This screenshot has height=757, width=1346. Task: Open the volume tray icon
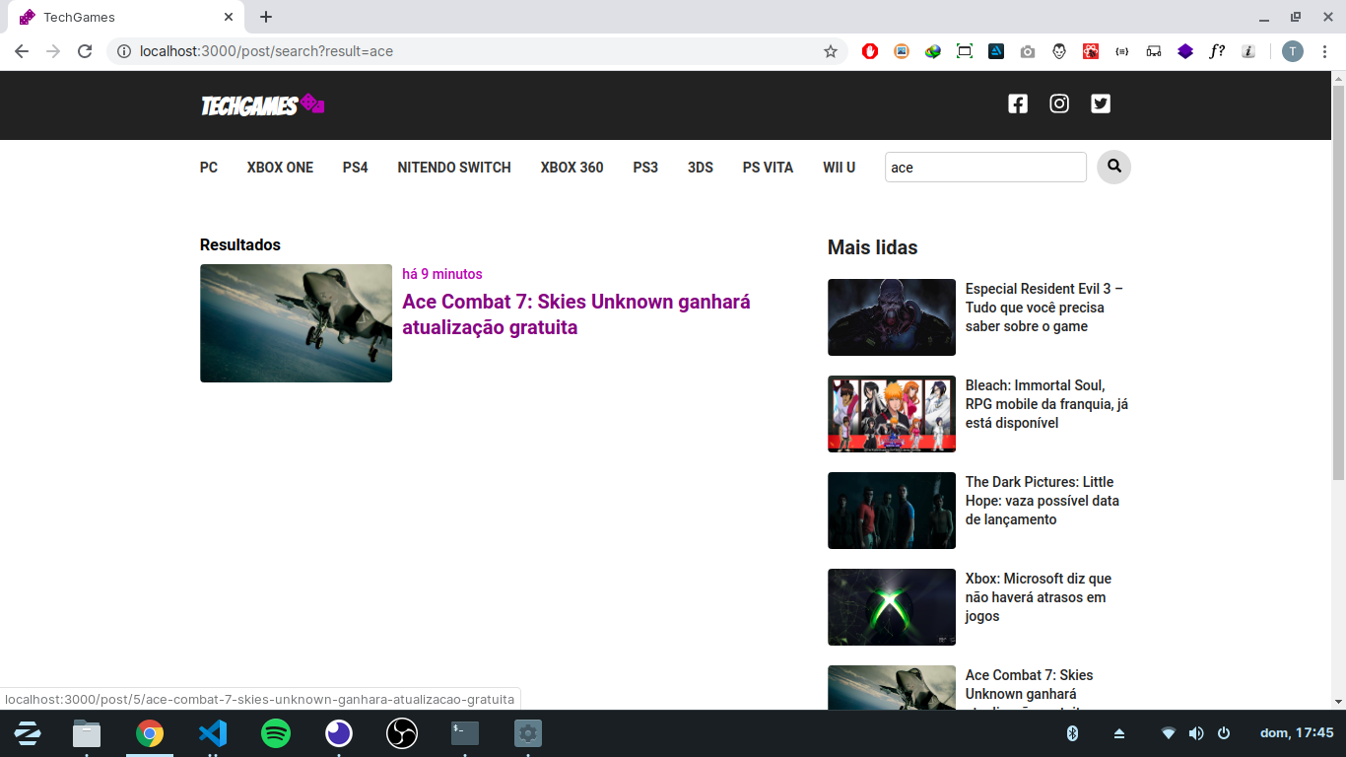point(1196,733)
